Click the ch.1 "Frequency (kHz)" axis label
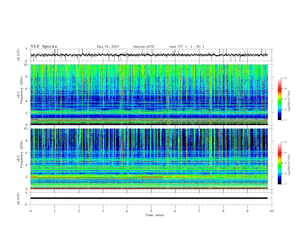This screenshot has height=237, width=306. [22, 89]
